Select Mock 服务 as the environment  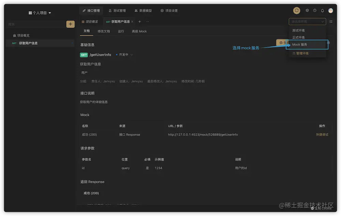(x=300, y=44)
